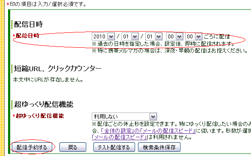This screenshot has height=156, width=251.
Task: Click the 超ゆっくり配信機能 section heading
Action: 44,104
